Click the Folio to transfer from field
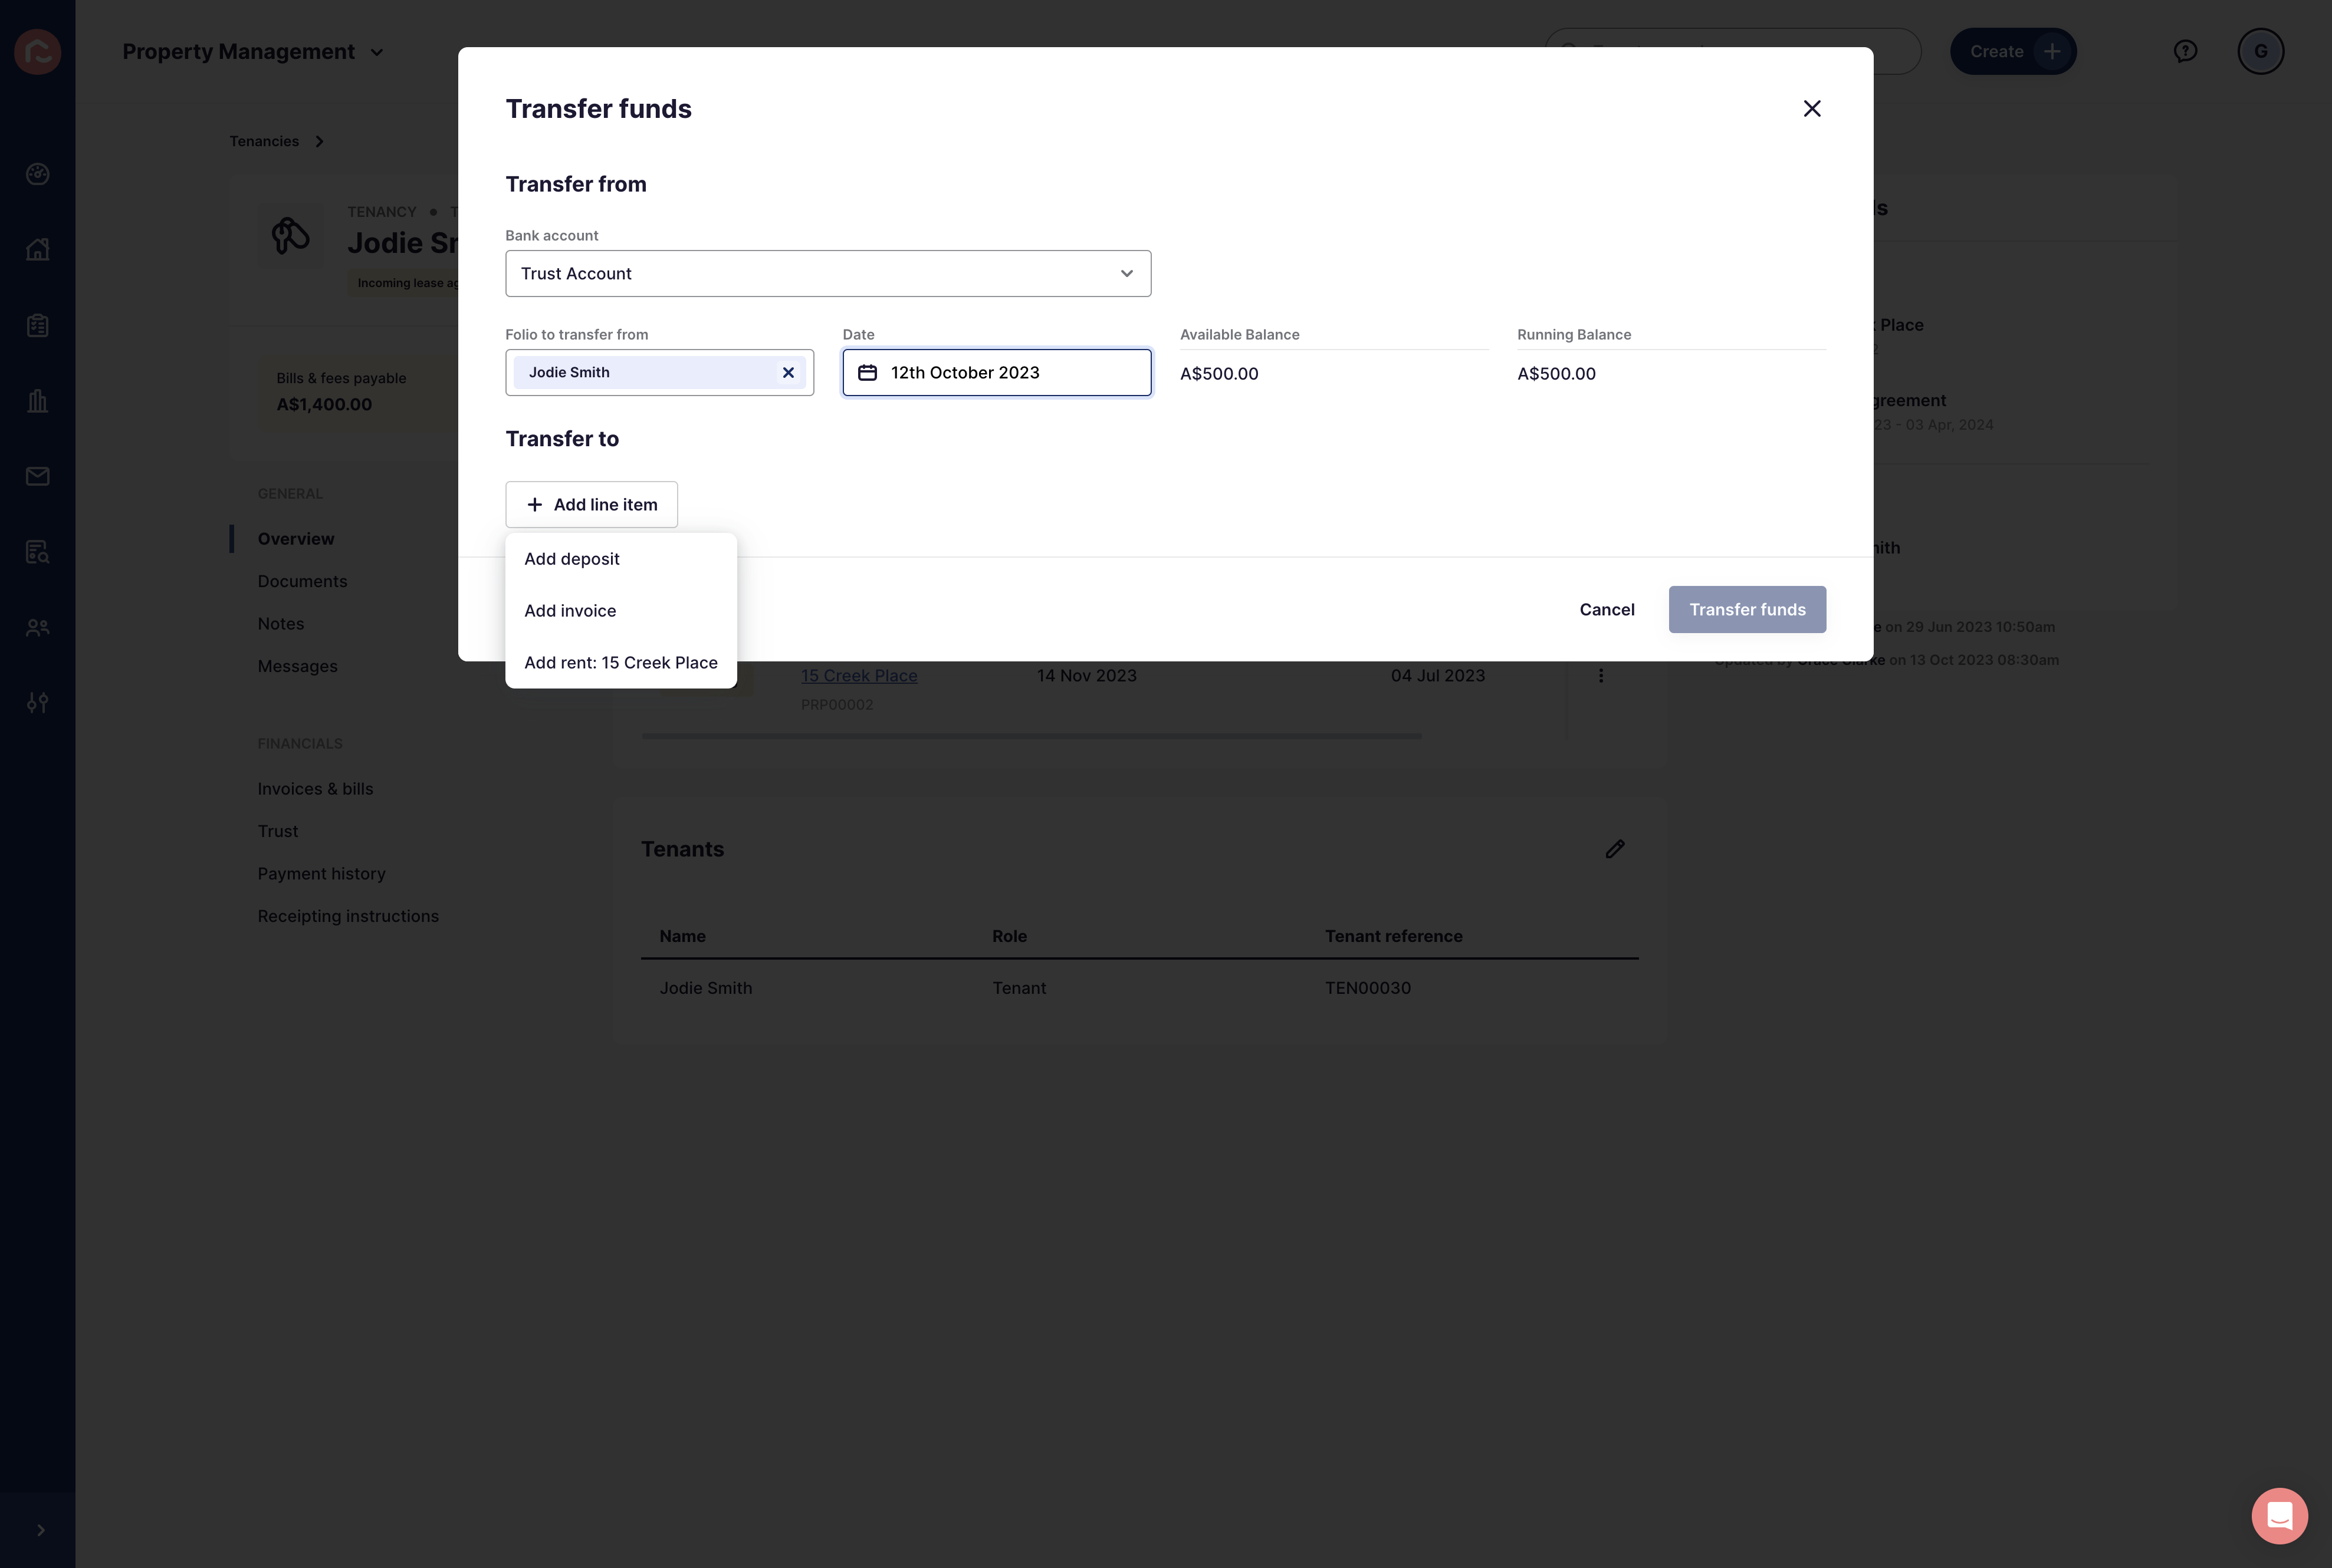 (659, 372)
